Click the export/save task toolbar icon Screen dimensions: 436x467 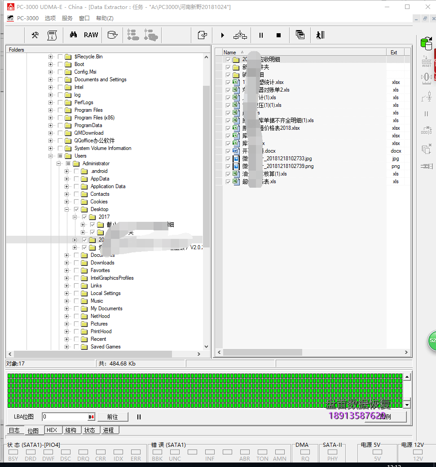pos(203,35)
